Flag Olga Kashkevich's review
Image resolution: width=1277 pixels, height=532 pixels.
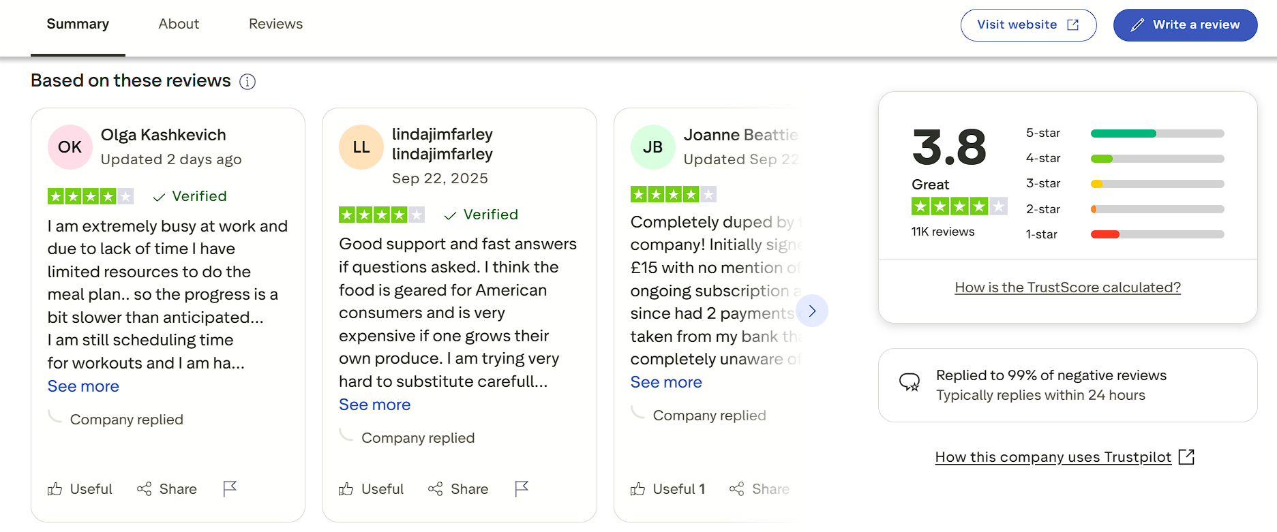pos(230,488)
